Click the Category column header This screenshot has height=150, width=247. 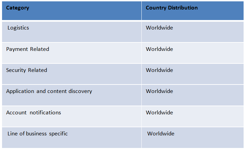pyautogui.click(x=72, y=11)
